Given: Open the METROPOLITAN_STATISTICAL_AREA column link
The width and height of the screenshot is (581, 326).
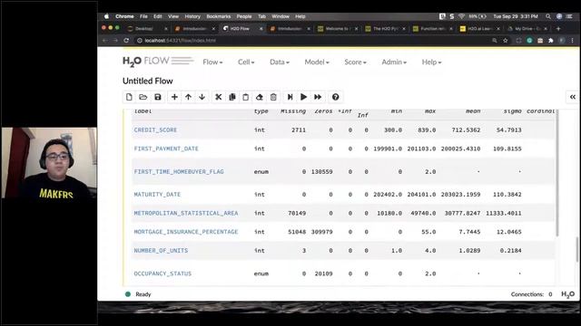Looking at the screenshot, I should coord(186,214).
